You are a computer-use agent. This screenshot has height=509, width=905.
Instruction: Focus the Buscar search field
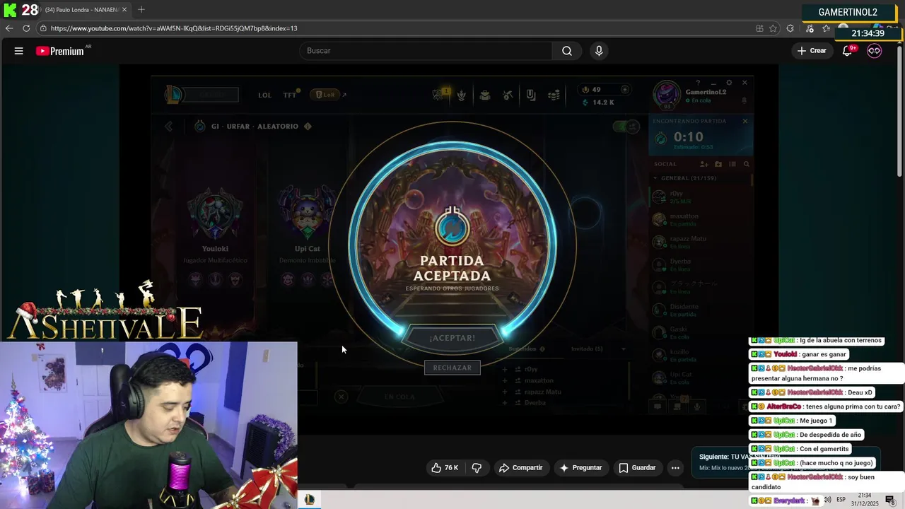pos(426,51)
